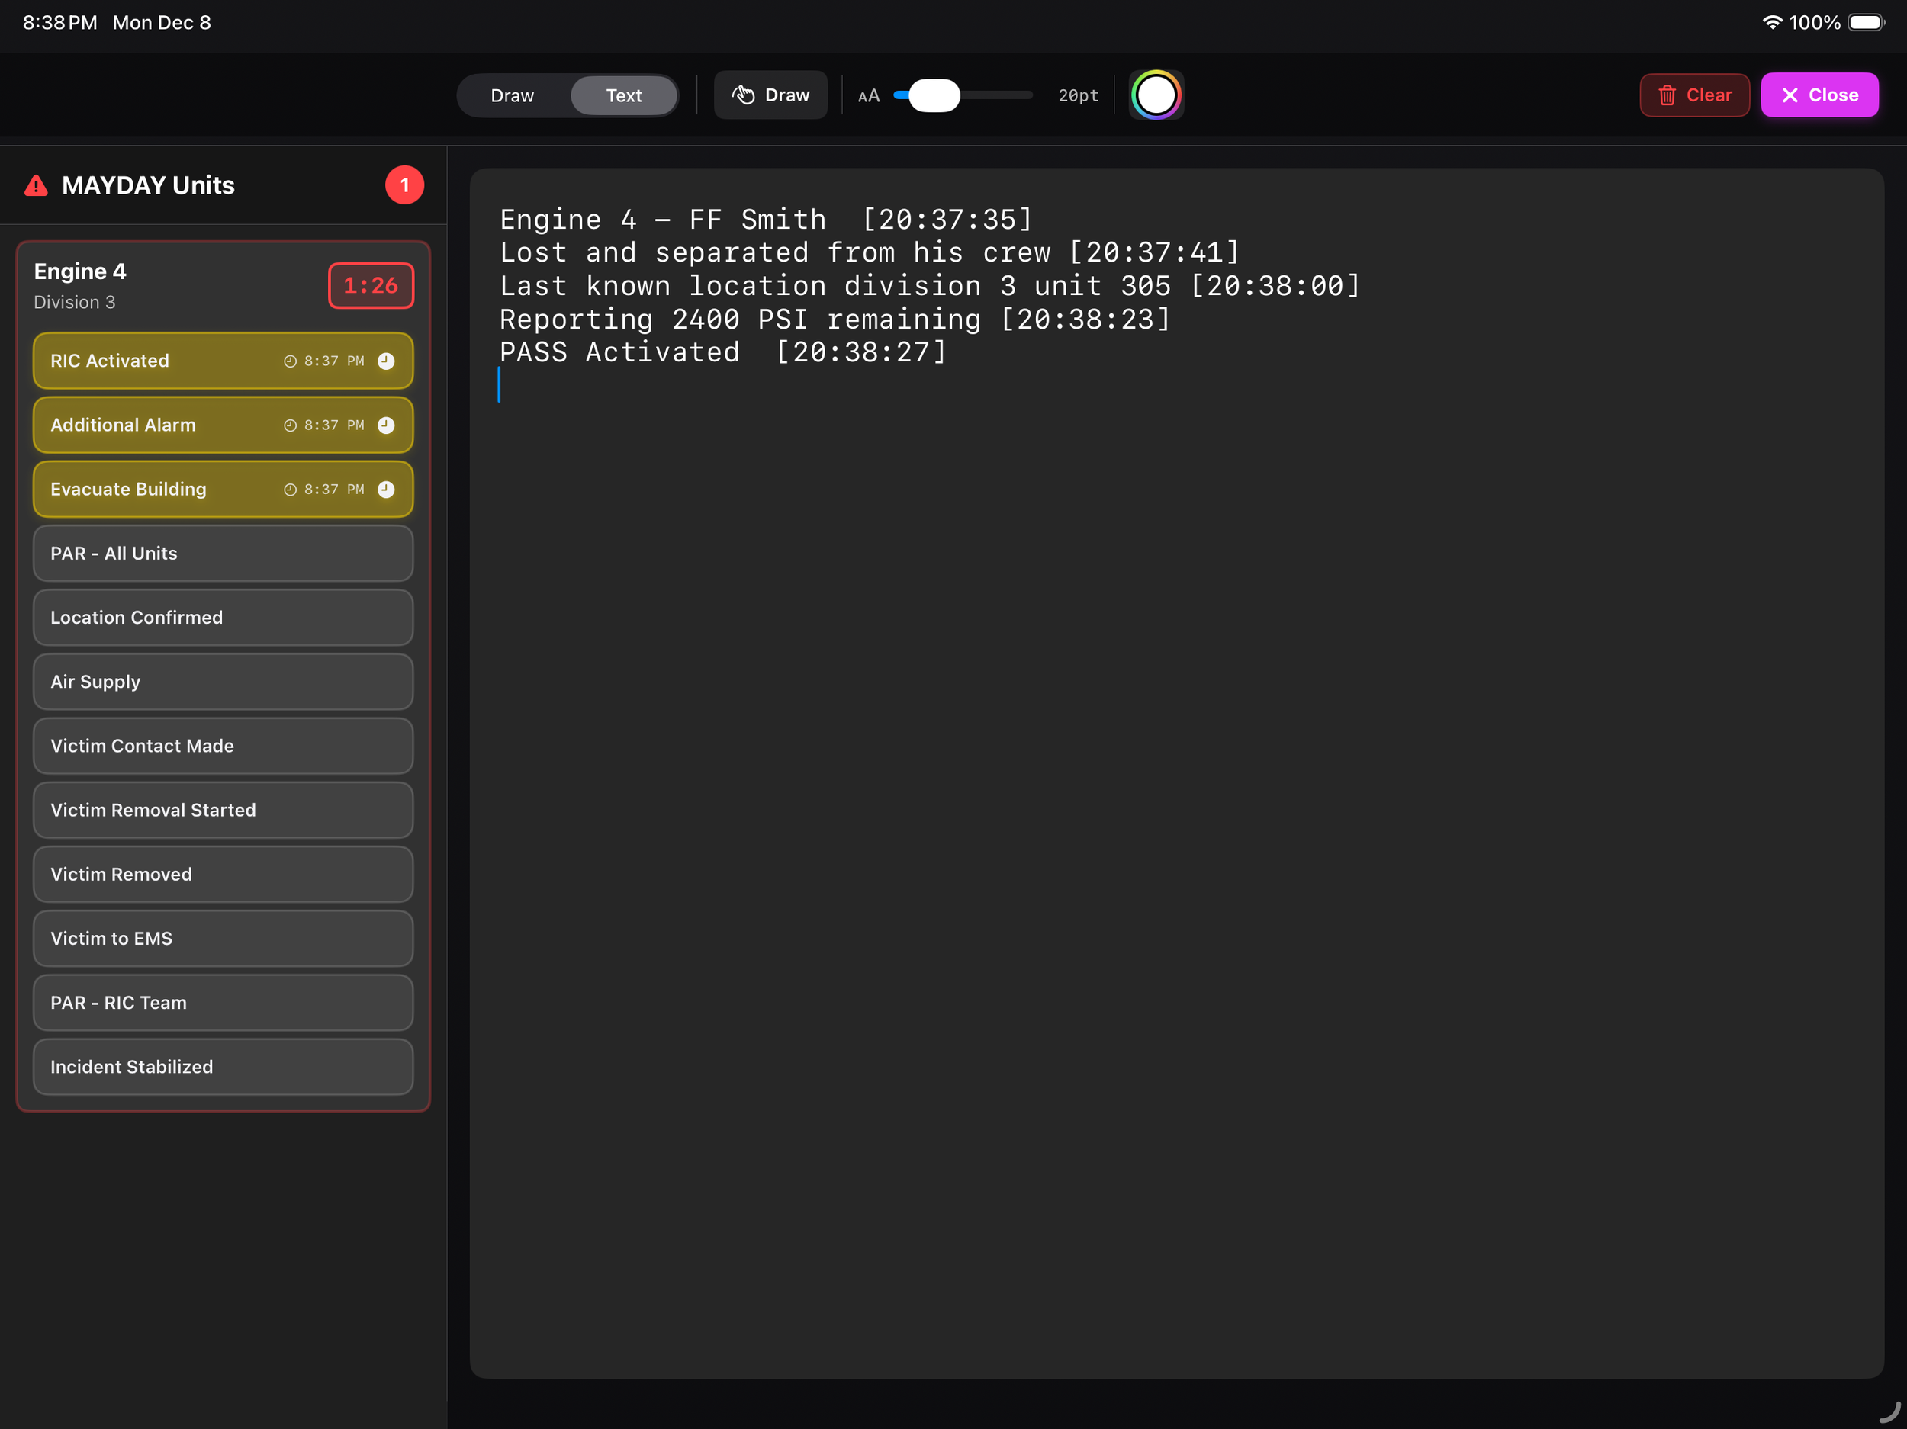Tap the hand Draw gesture button
1907x1429 pixels.
click(770, 95)
